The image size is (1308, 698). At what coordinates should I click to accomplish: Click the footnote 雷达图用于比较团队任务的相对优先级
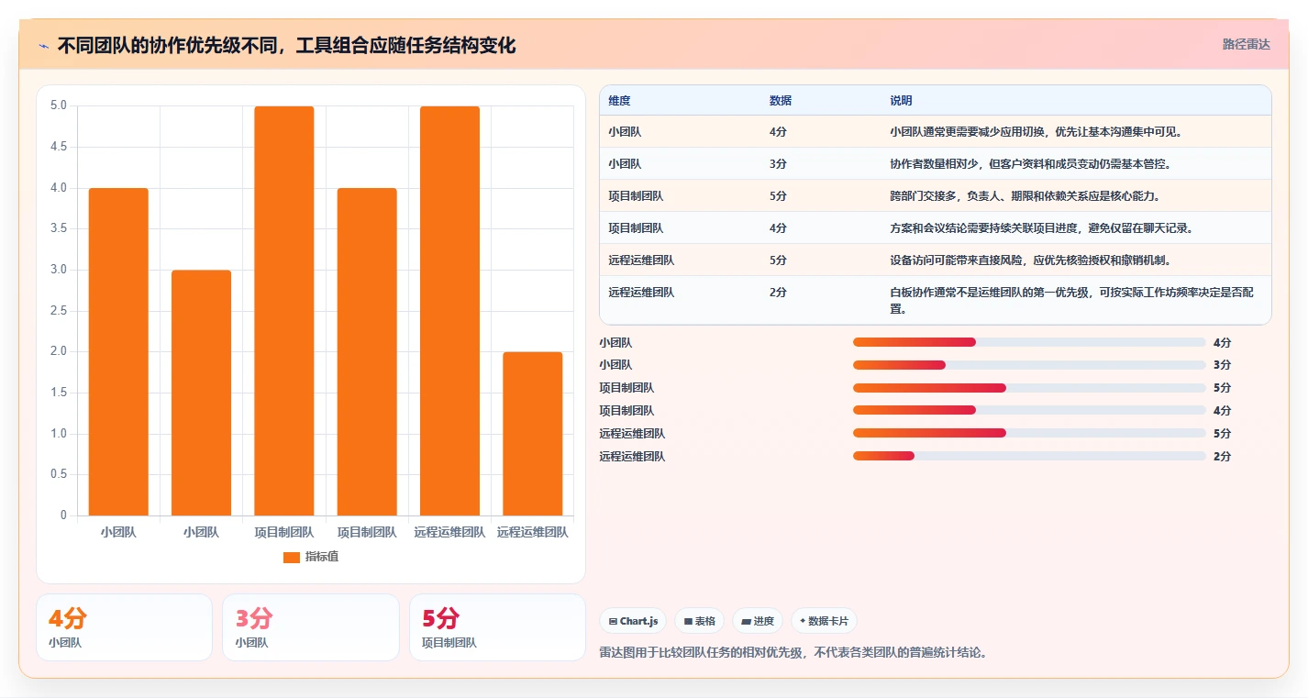(x=794, y=653)
